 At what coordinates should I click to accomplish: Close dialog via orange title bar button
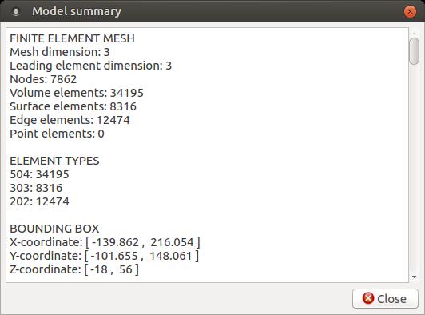[x=410, y=12]
